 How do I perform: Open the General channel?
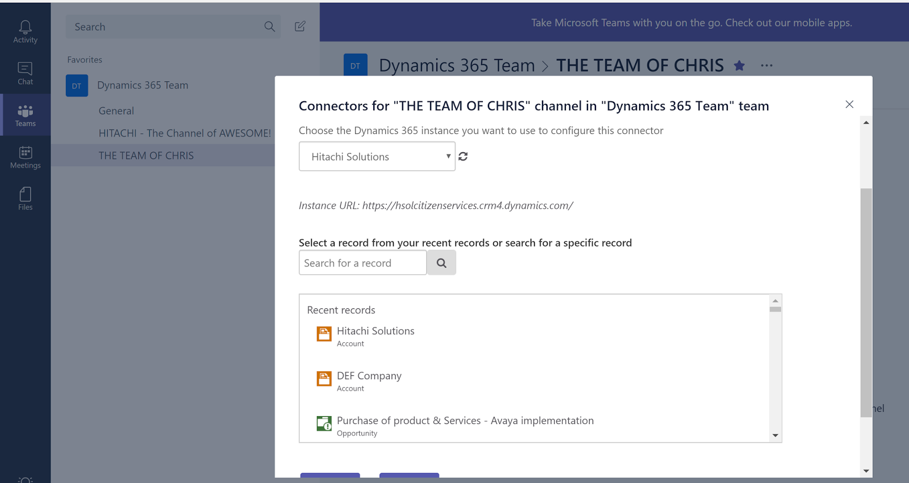[x=116, y=111]
